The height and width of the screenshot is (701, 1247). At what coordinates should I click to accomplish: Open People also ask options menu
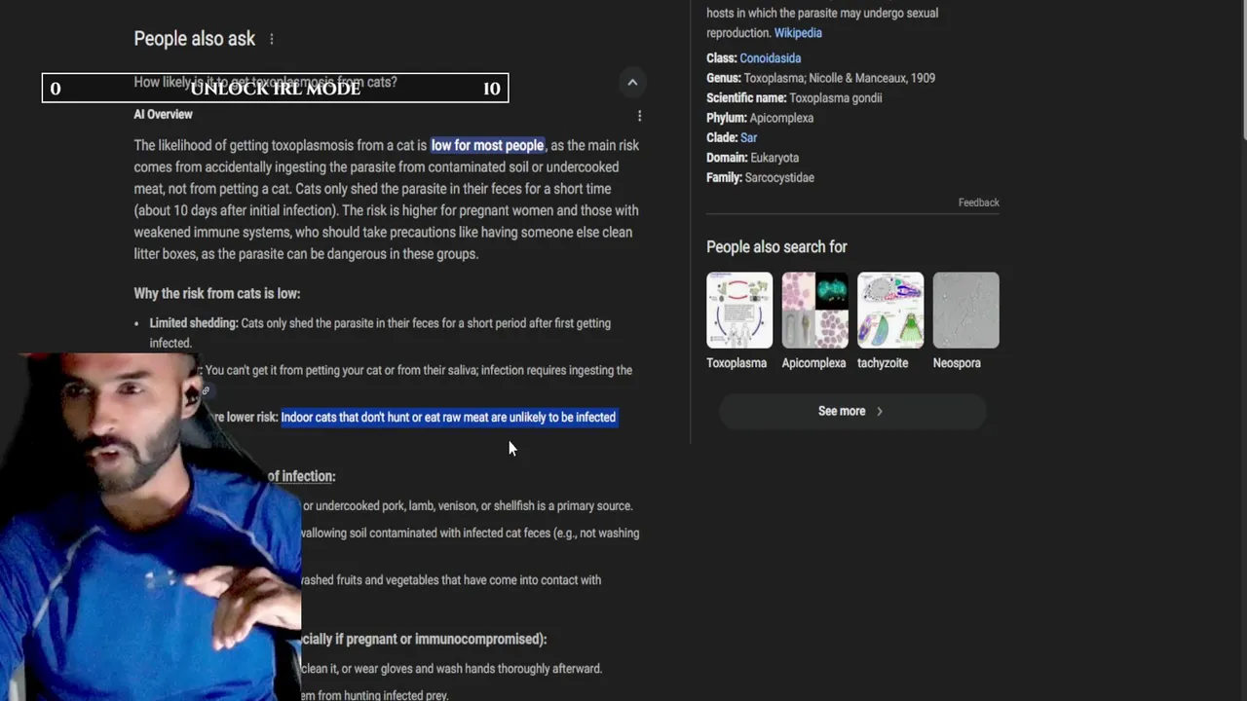point(272,39)
